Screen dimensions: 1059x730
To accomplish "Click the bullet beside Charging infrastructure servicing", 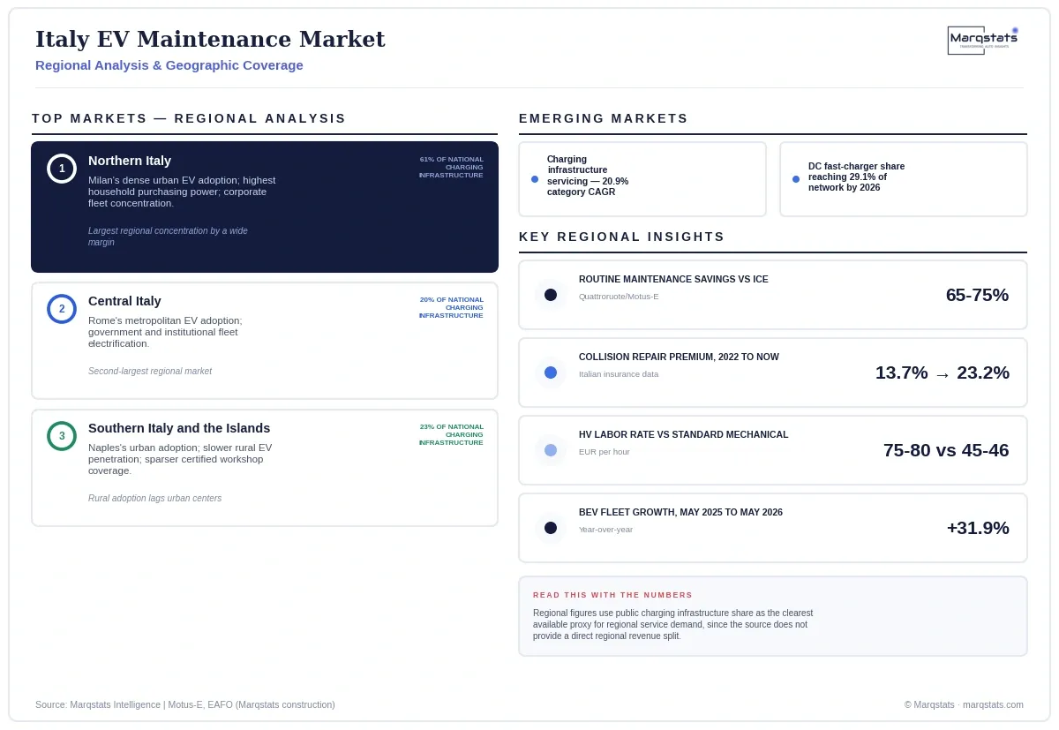I will [x=535, y=179].
